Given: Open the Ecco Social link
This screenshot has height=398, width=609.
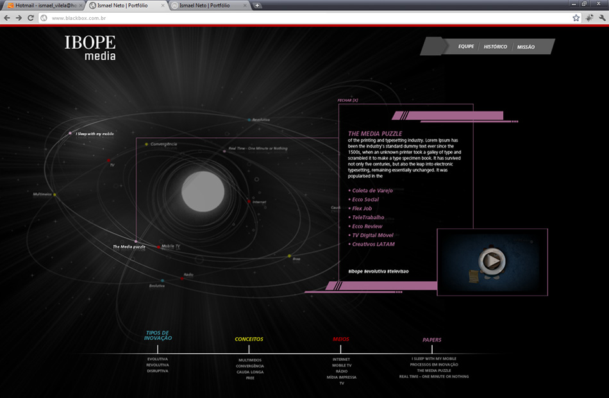Looking at the screenshot, I should click(365, 199).
